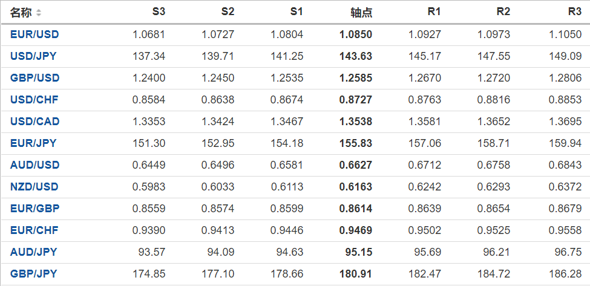
Task: Open the GBP/JPY pair link
Action: [x=33, y=274]
